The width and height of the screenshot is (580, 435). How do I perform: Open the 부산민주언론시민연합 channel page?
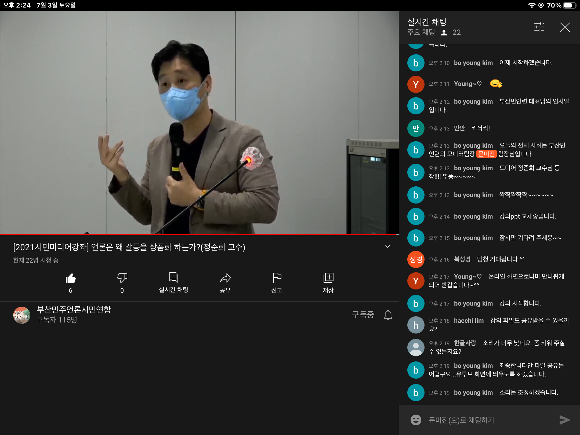[74, 310]
